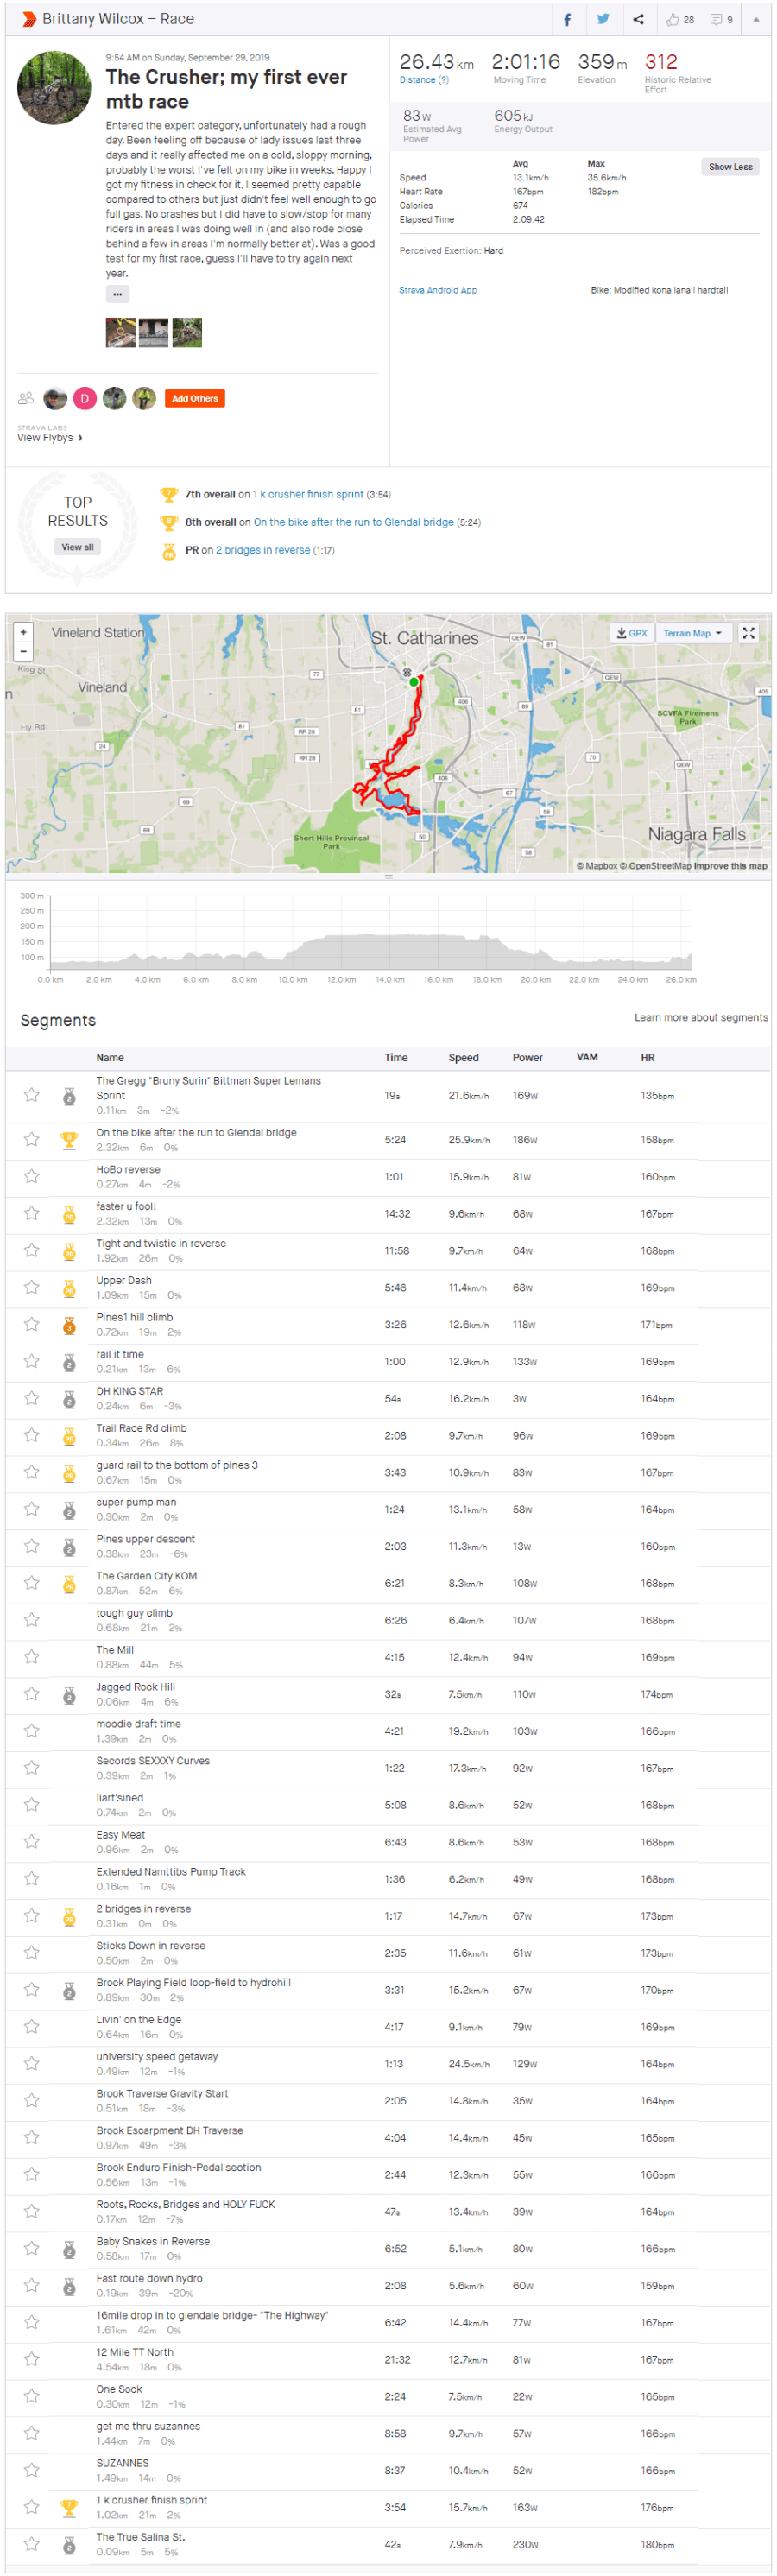Click medal icon on super pump man
Image resolution: width=777 pixels, height=2576 pixels.
click(x=69, y=1509)
